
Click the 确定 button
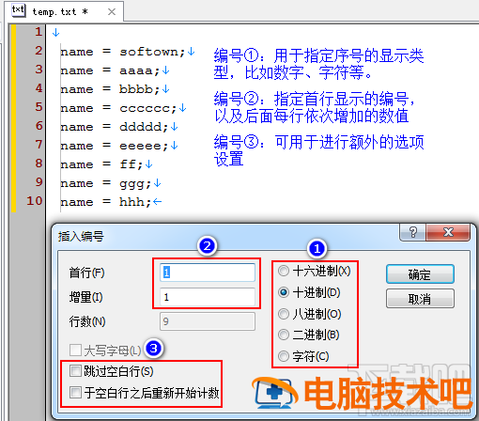point(420,274)
